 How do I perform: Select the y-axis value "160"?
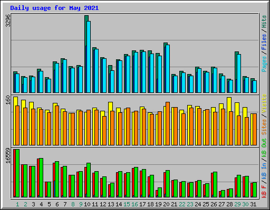pyautogui.click(x=8, y=100)
